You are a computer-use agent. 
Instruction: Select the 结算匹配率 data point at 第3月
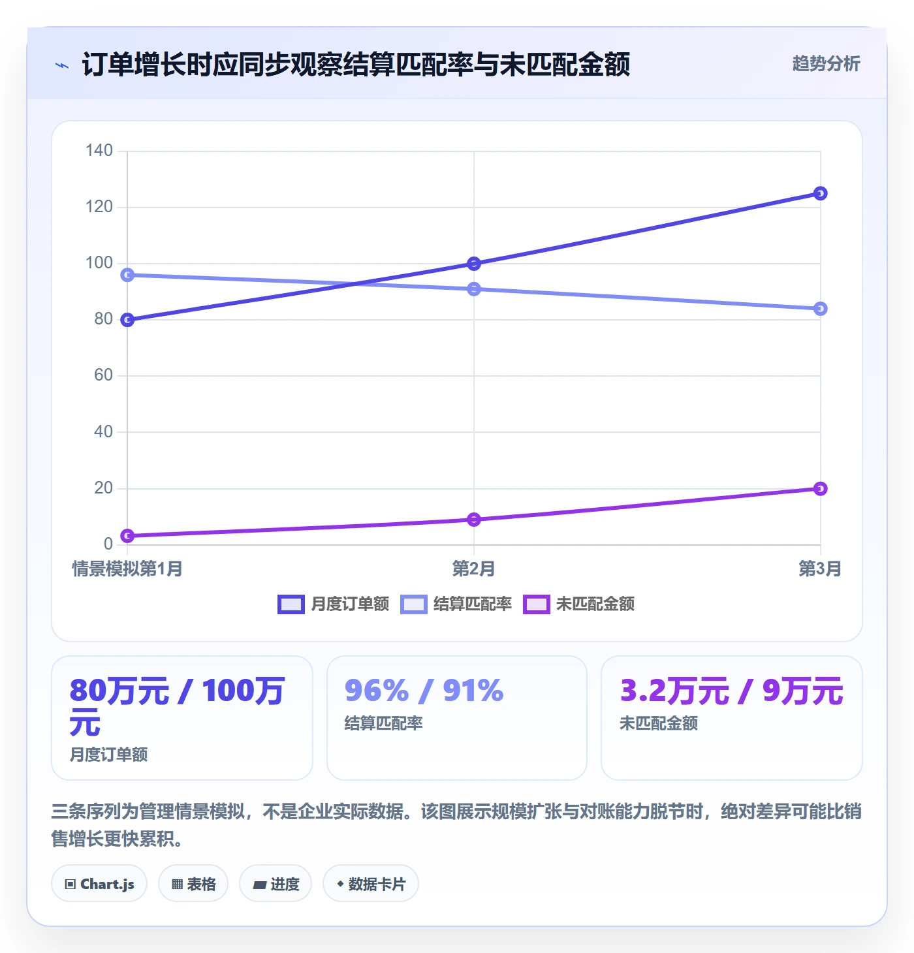coord(821,309)
